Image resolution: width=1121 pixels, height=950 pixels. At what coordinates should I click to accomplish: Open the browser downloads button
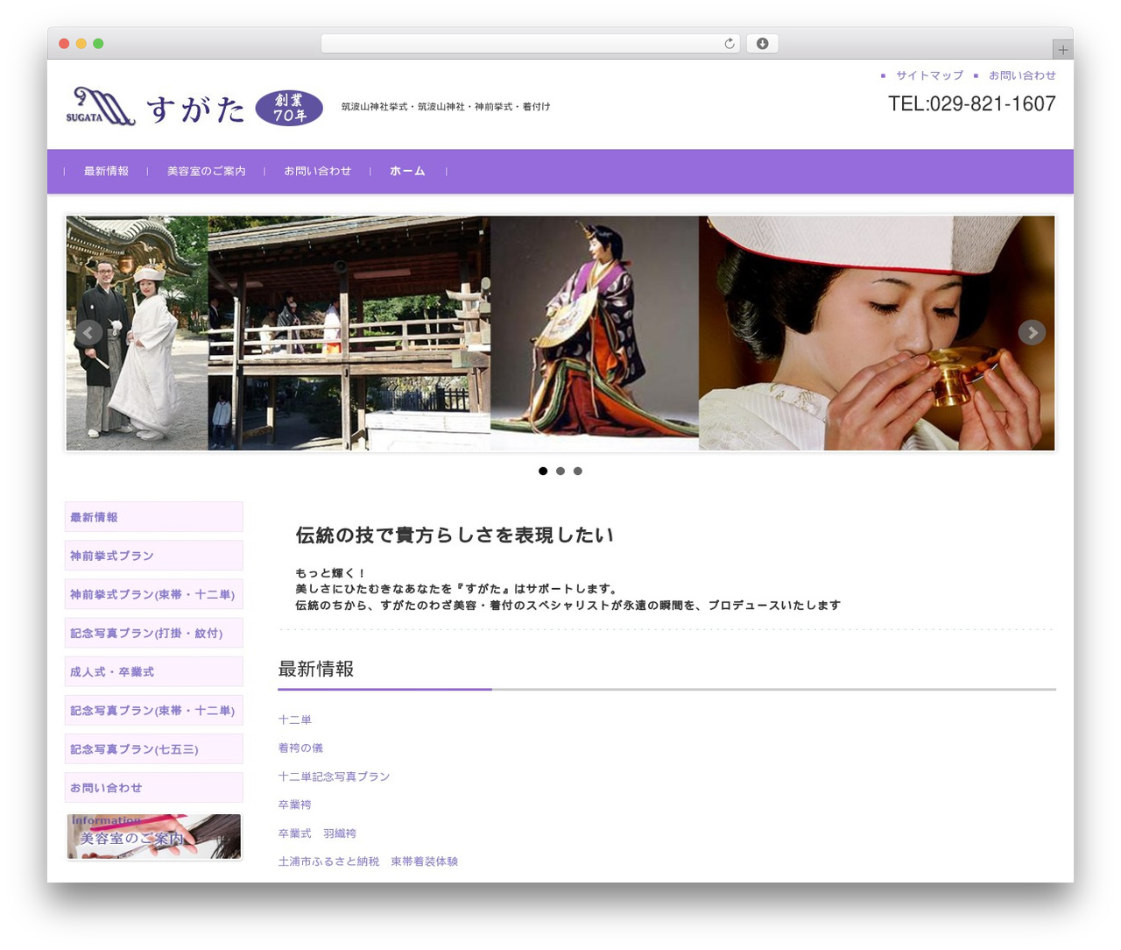pos(762,44)
